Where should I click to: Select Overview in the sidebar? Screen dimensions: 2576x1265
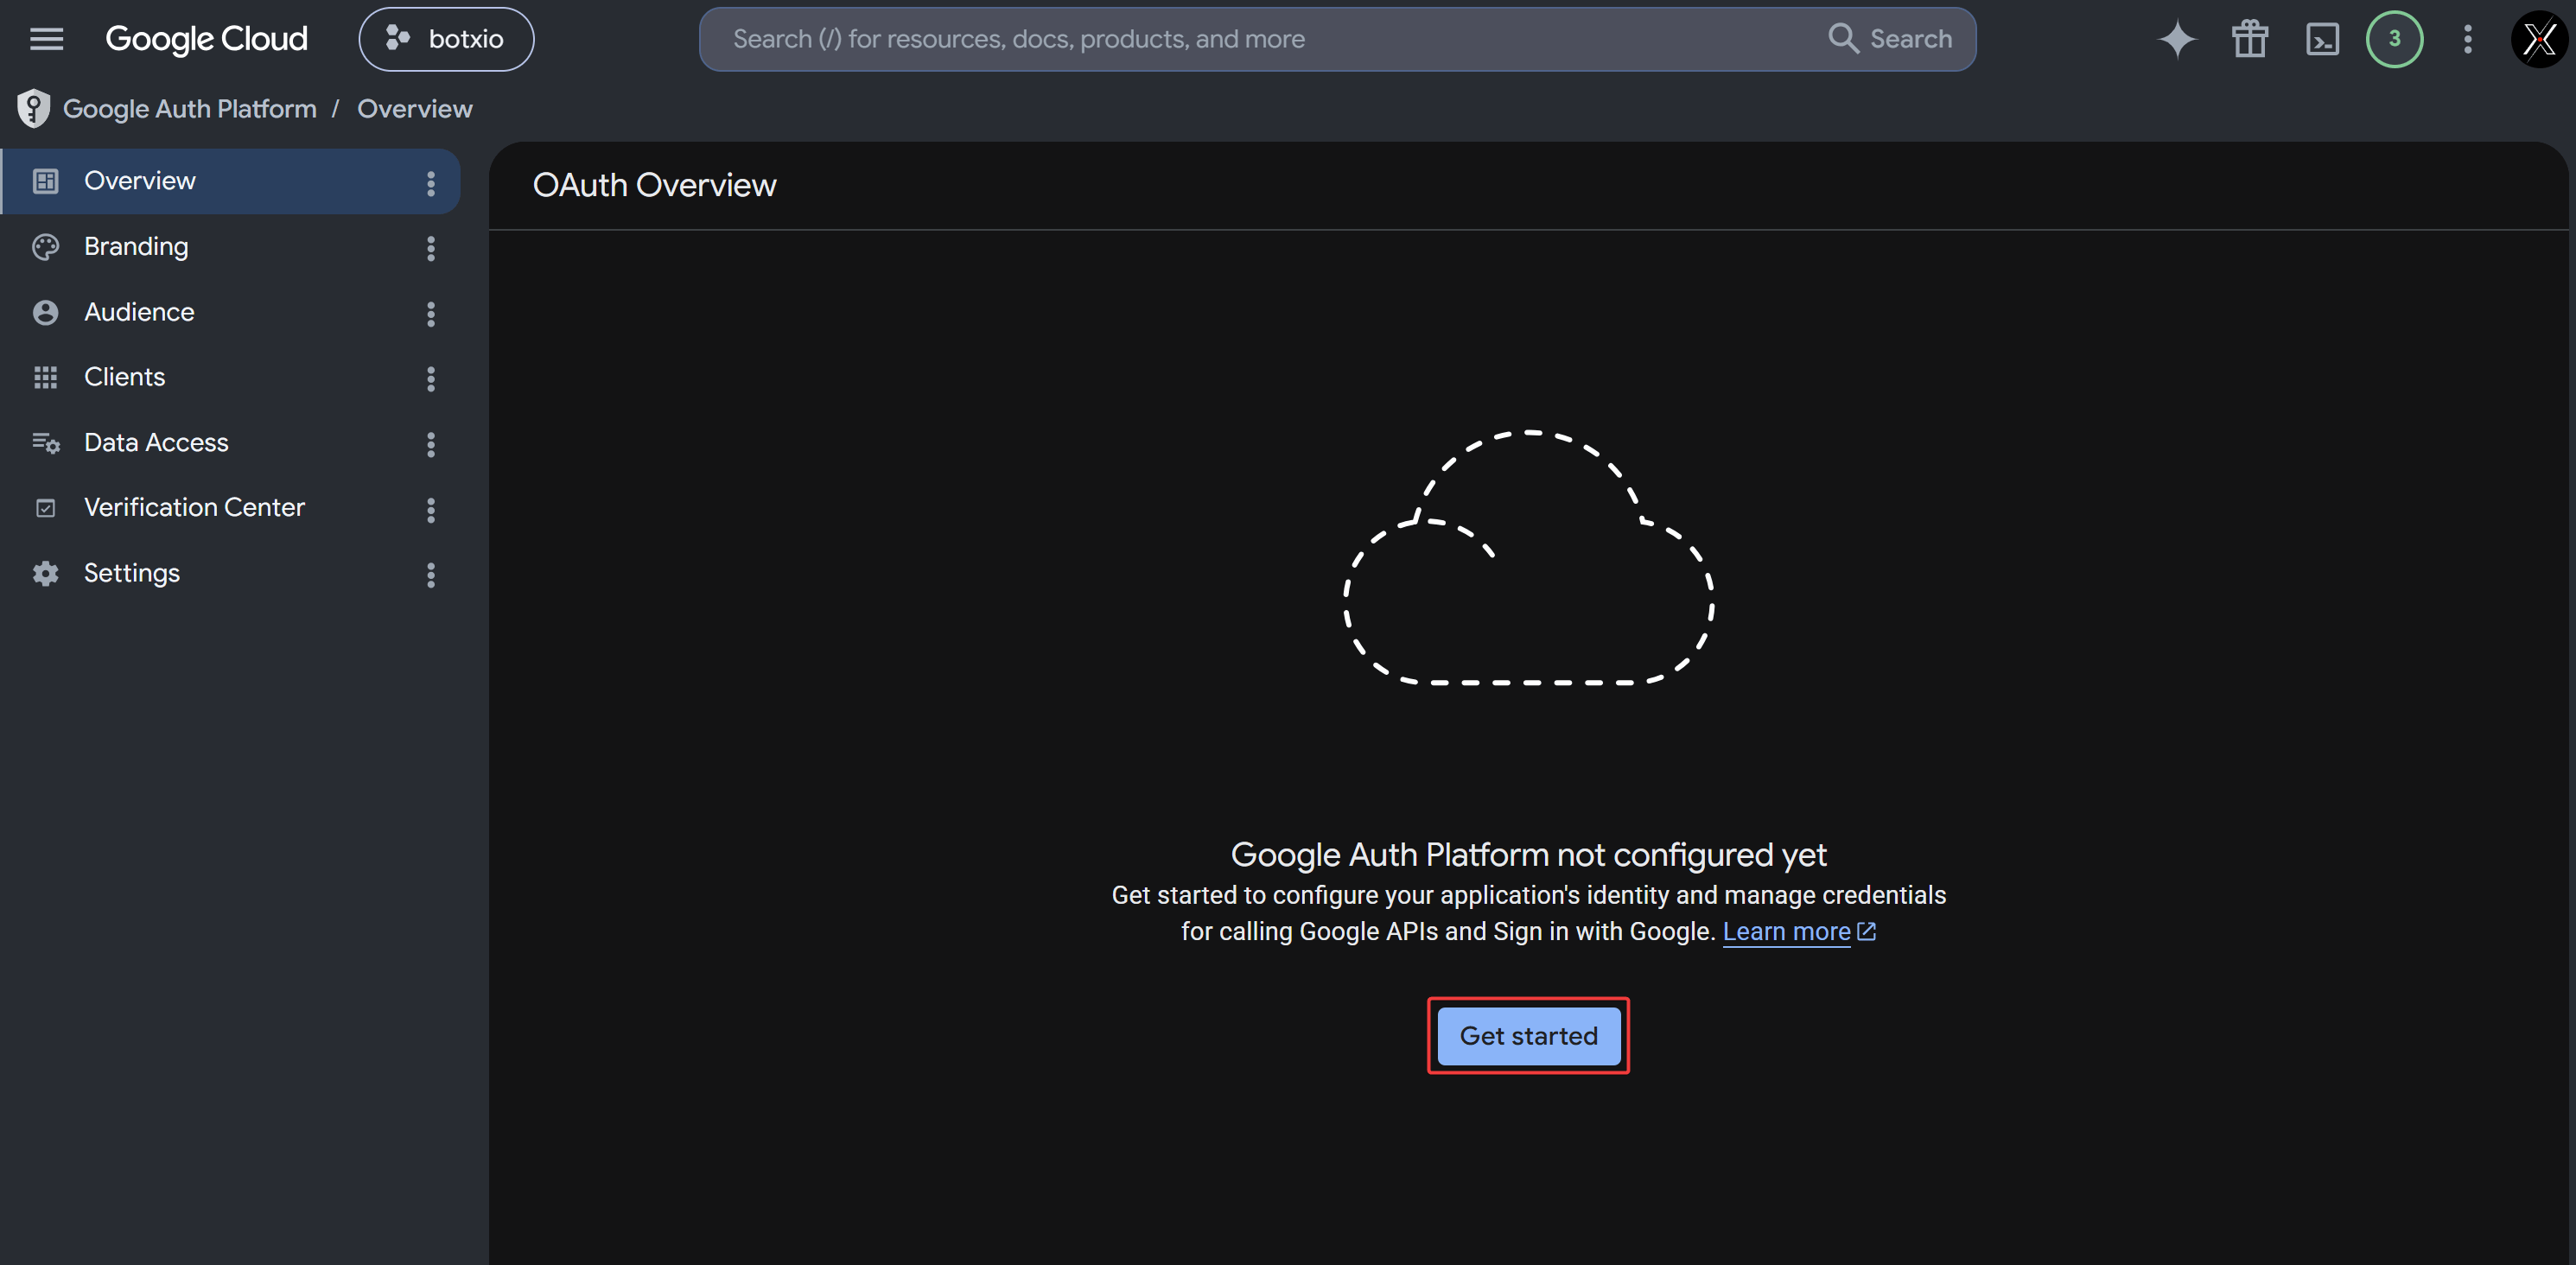(x=231, y=181)
